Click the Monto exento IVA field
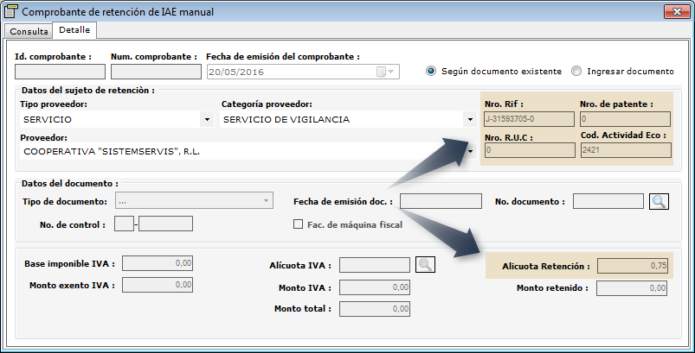Viewport: 695px width, 353px height. click(x=158, y=285)
